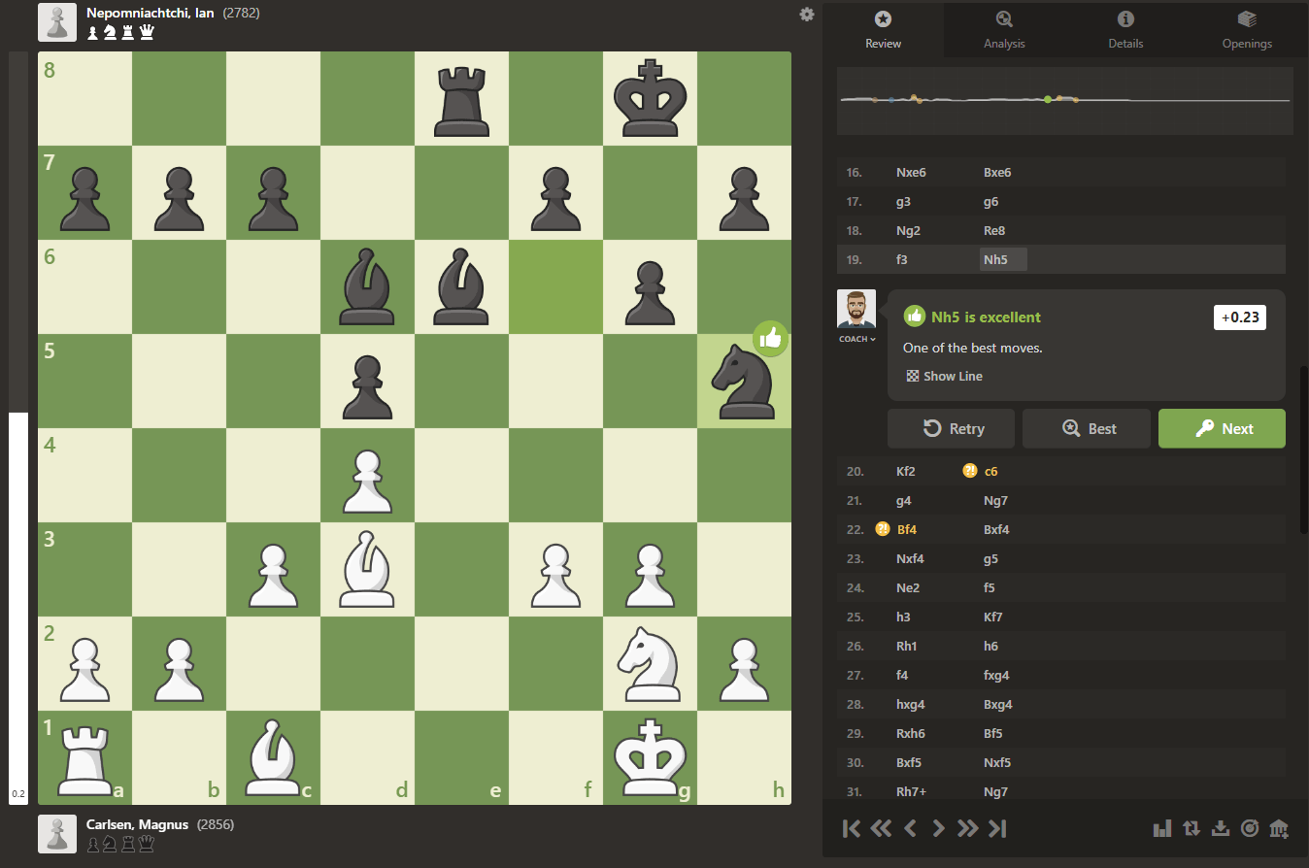The image size is (1309, 868).
Task: Flip the board orientation
Action: (1192, 828)
